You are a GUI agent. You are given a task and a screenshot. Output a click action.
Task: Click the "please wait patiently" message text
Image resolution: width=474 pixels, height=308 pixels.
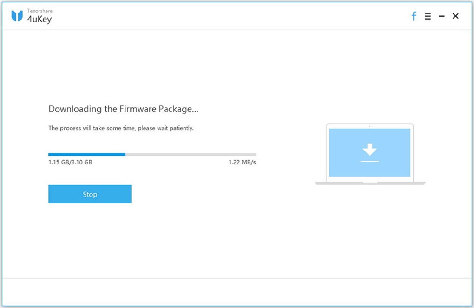click(x=121, y=128)
